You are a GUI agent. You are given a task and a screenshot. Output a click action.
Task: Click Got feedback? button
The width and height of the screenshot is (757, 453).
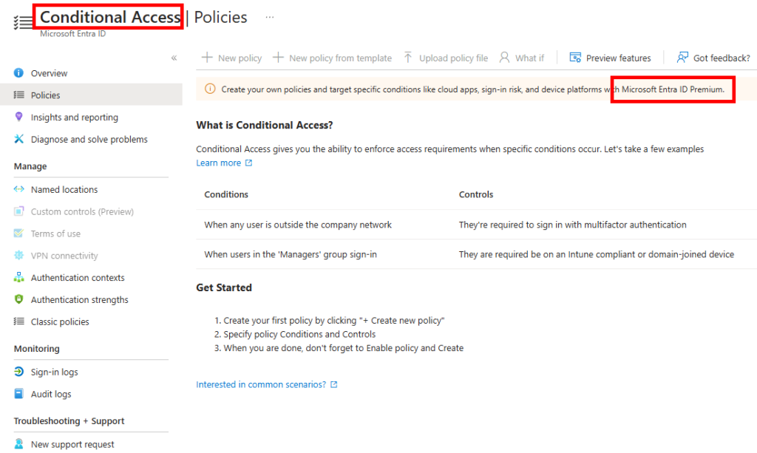click(713, 58)
